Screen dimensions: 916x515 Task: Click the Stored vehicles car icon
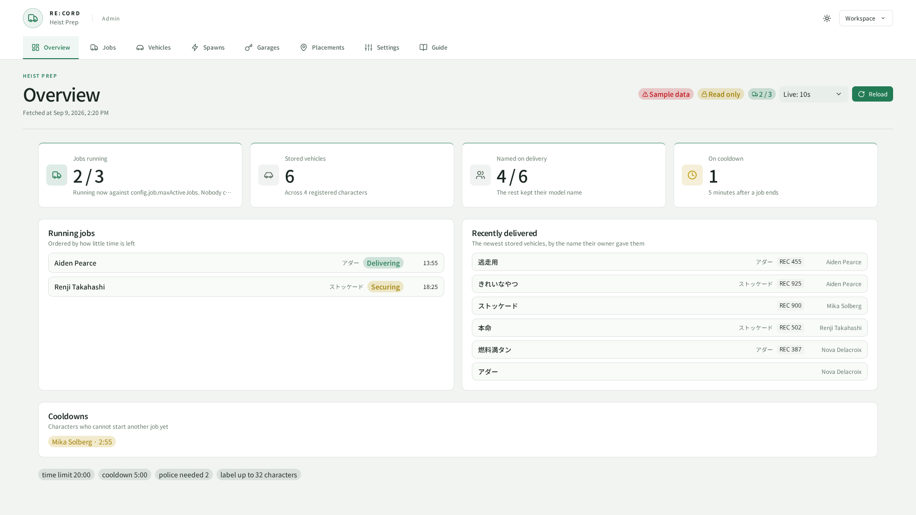pyautogui.click(x=269, y=175)
